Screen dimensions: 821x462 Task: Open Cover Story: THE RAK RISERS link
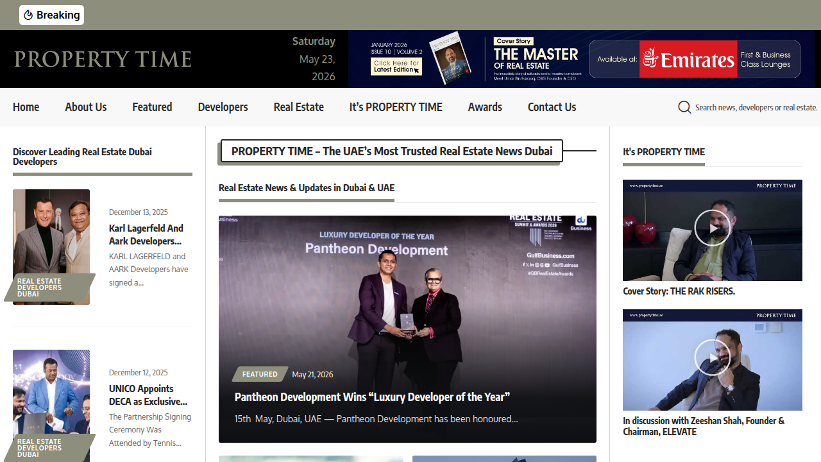pyautogui.click(x=679, y=291)
